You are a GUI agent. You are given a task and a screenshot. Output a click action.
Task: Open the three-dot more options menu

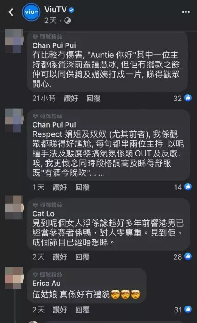click(186, 12)
